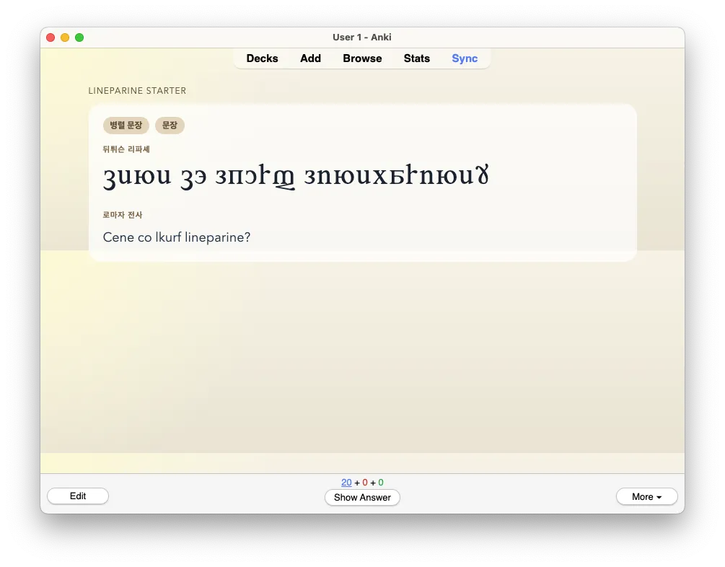
Task: Click the underlined new card count 20
Action: tap(346, 482)
